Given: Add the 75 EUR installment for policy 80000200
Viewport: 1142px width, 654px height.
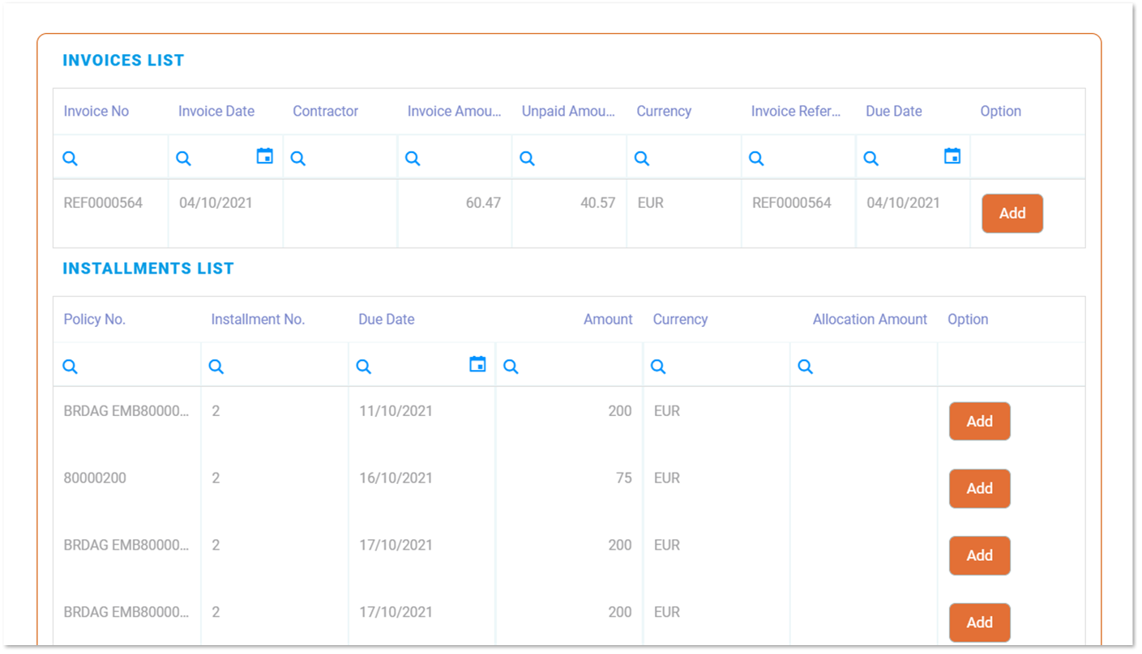Looking at the screenshot, I should [x=979, y=489].
